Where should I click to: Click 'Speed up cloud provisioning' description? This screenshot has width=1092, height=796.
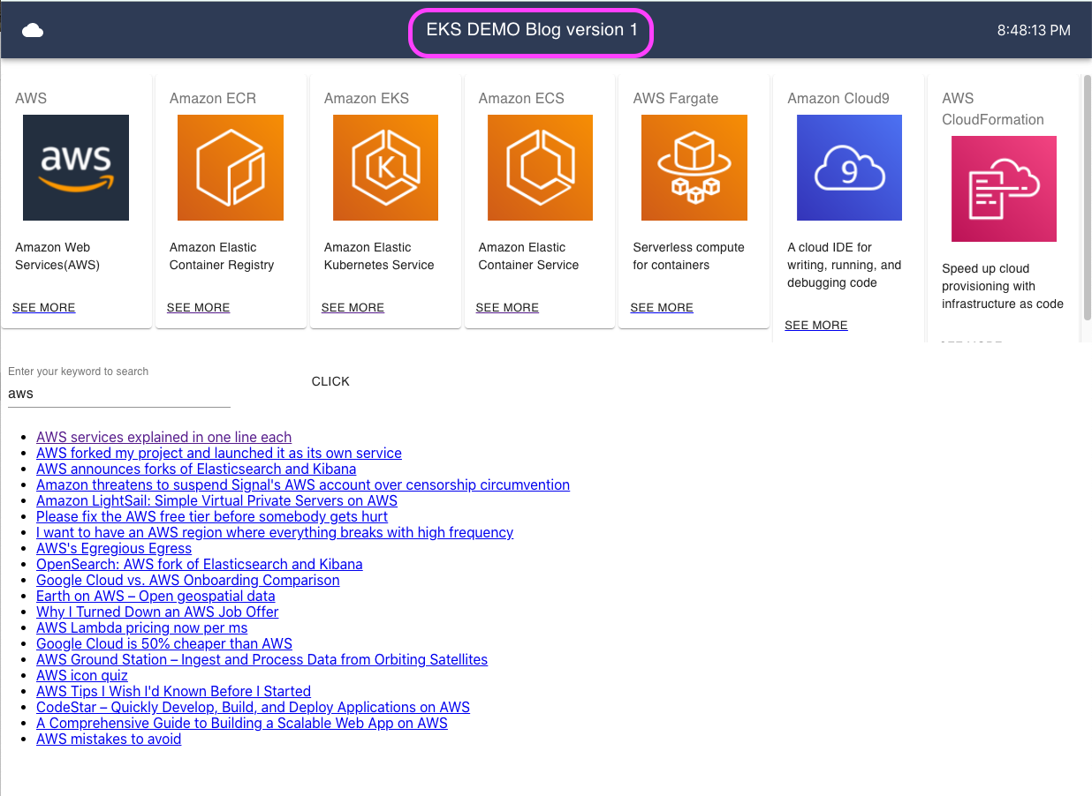pos(1003,286)
